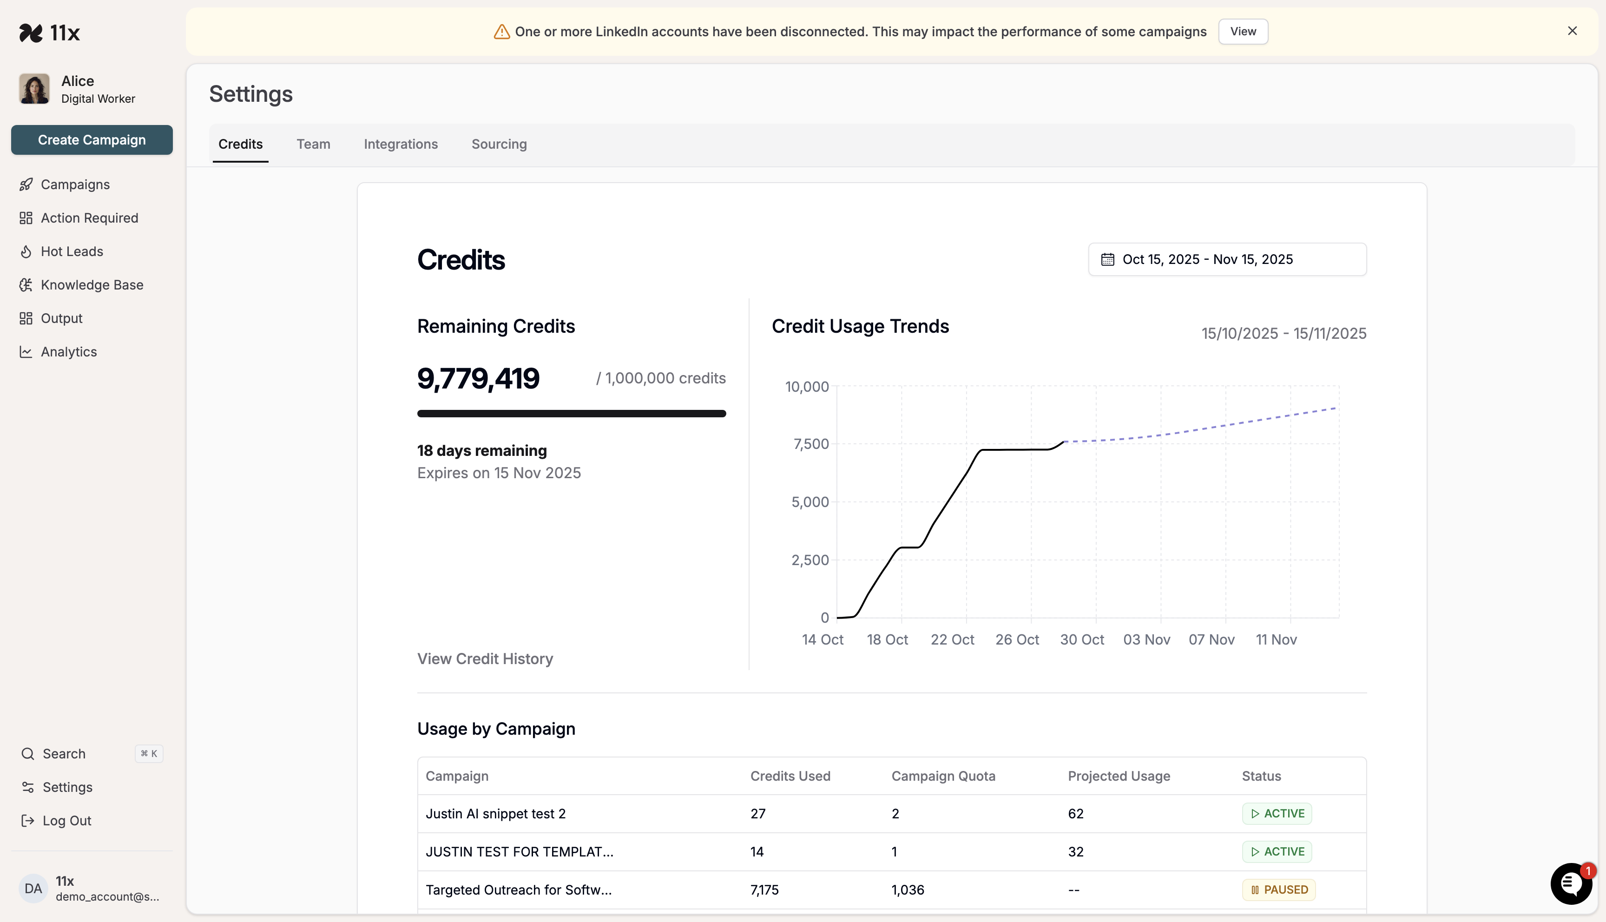Viewport: 1606px width, 922px height.
Task: Click the Create Campaign button
Action: tap(91, 139)
